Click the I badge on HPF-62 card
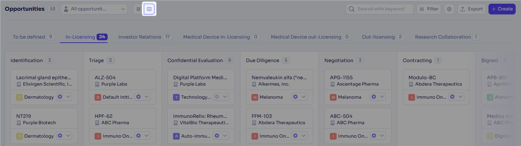Viewport: 521px width, 146px height. [98, 136]
